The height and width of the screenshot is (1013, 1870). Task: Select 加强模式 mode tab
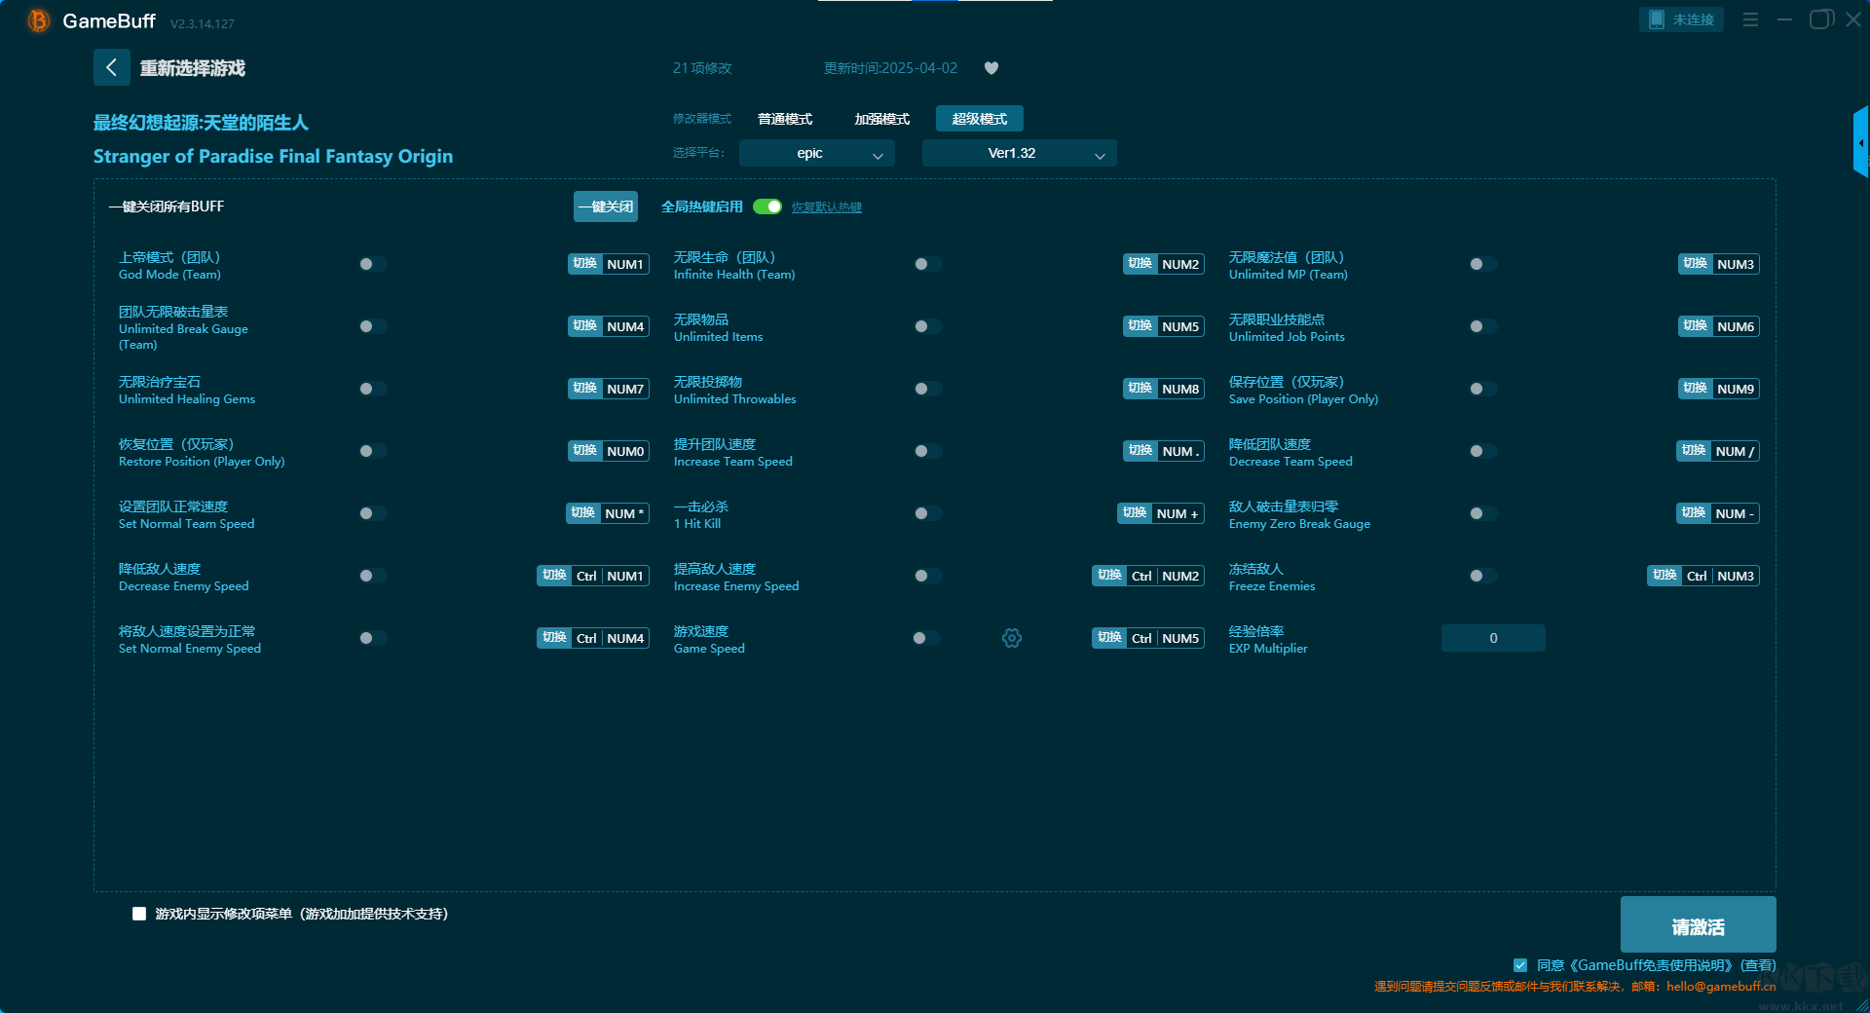coord(882,119)
